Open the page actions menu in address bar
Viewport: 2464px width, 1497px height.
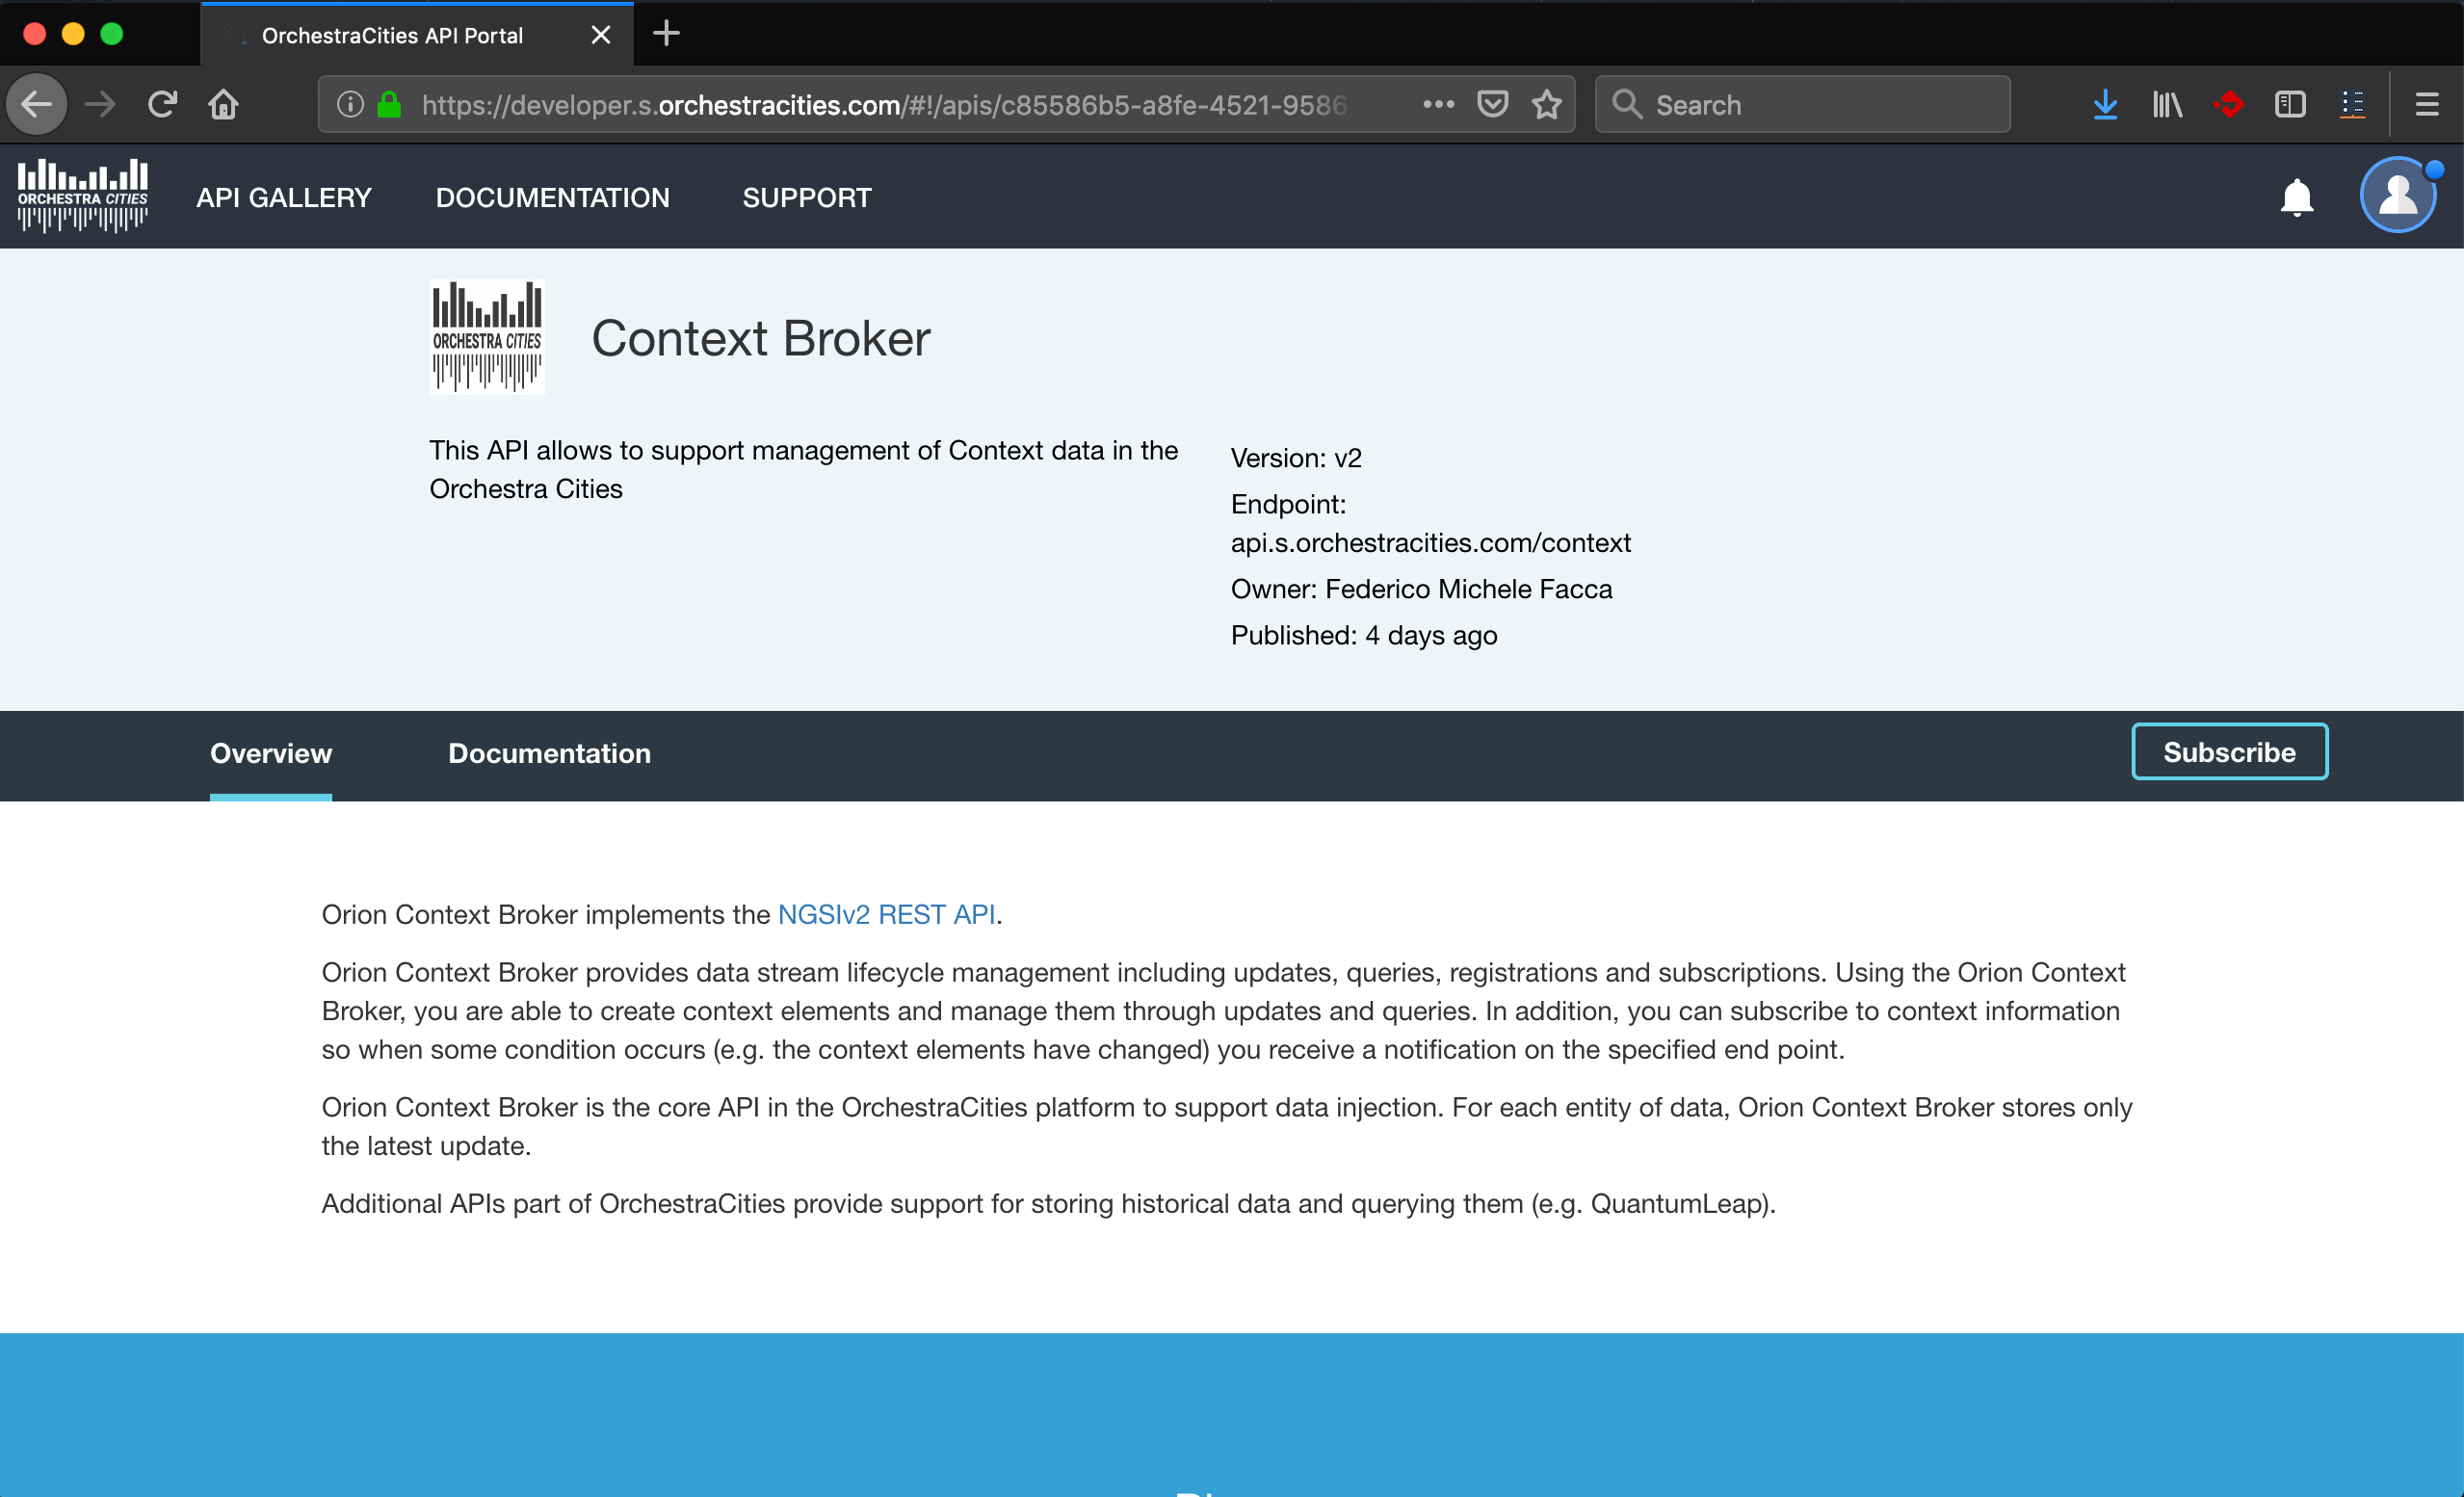tap(1438, 104)
